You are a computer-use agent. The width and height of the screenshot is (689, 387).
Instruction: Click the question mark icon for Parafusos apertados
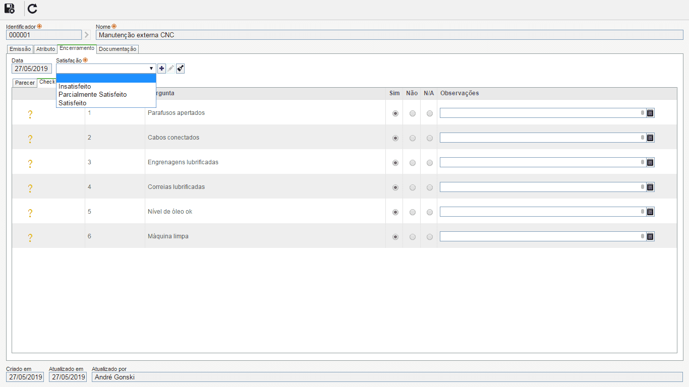point(30,114)
